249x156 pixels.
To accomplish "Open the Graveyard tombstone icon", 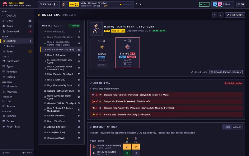I will (x=4, y=32).
